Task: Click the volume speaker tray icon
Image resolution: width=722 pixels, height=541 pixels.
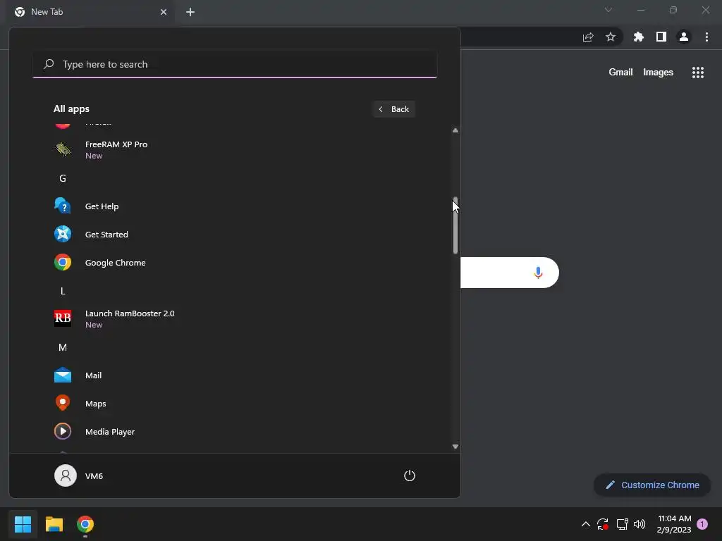Action: tap(639, 524)
